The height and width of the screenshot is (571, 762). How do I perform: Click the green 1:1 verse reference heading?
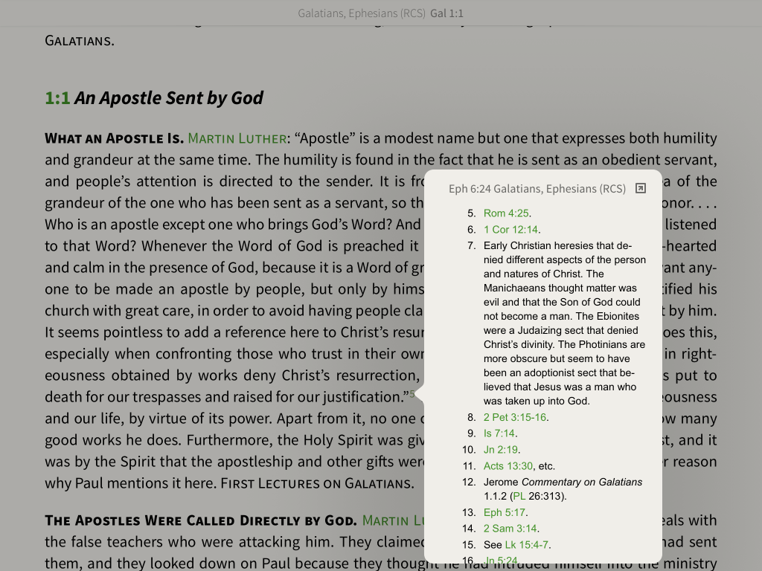[57, 98]
